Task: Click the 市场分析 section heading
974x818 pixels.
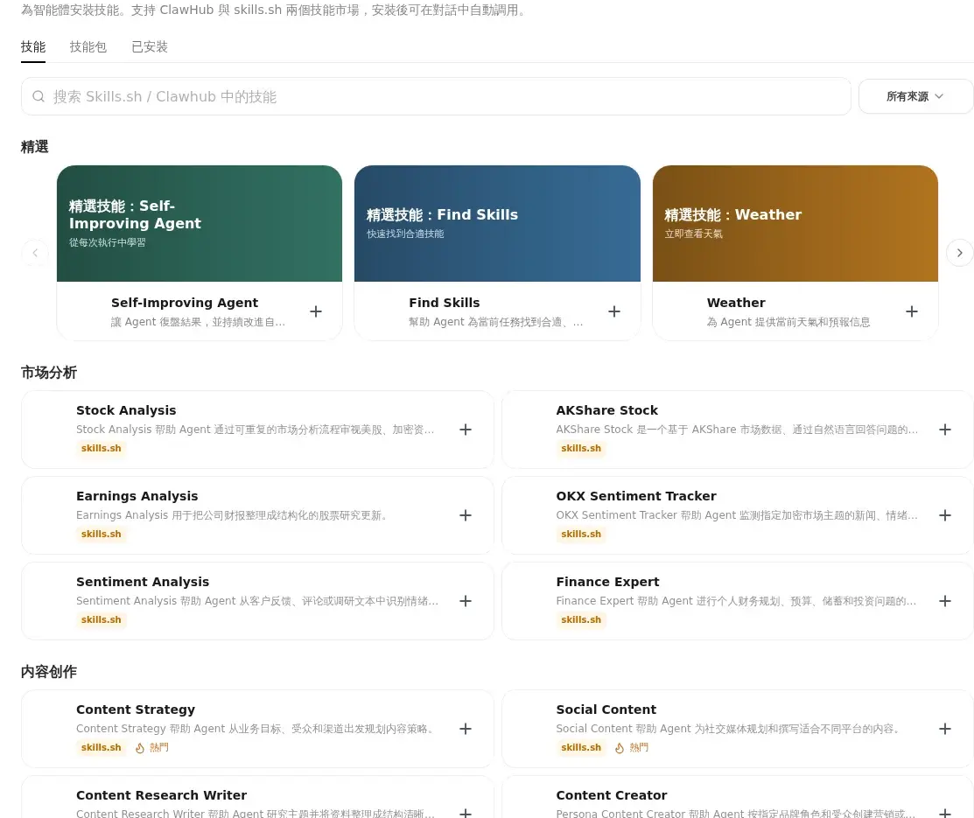Action: click(x=48, y=373)
